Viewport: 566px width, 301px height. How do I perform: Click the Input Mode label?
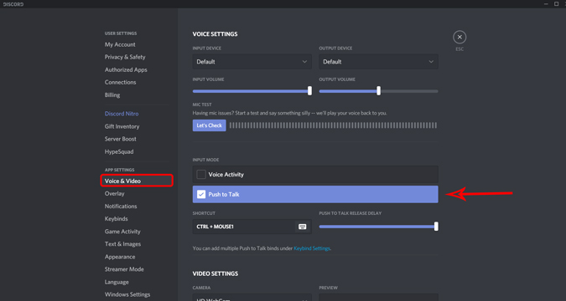(x=205, y=160)
